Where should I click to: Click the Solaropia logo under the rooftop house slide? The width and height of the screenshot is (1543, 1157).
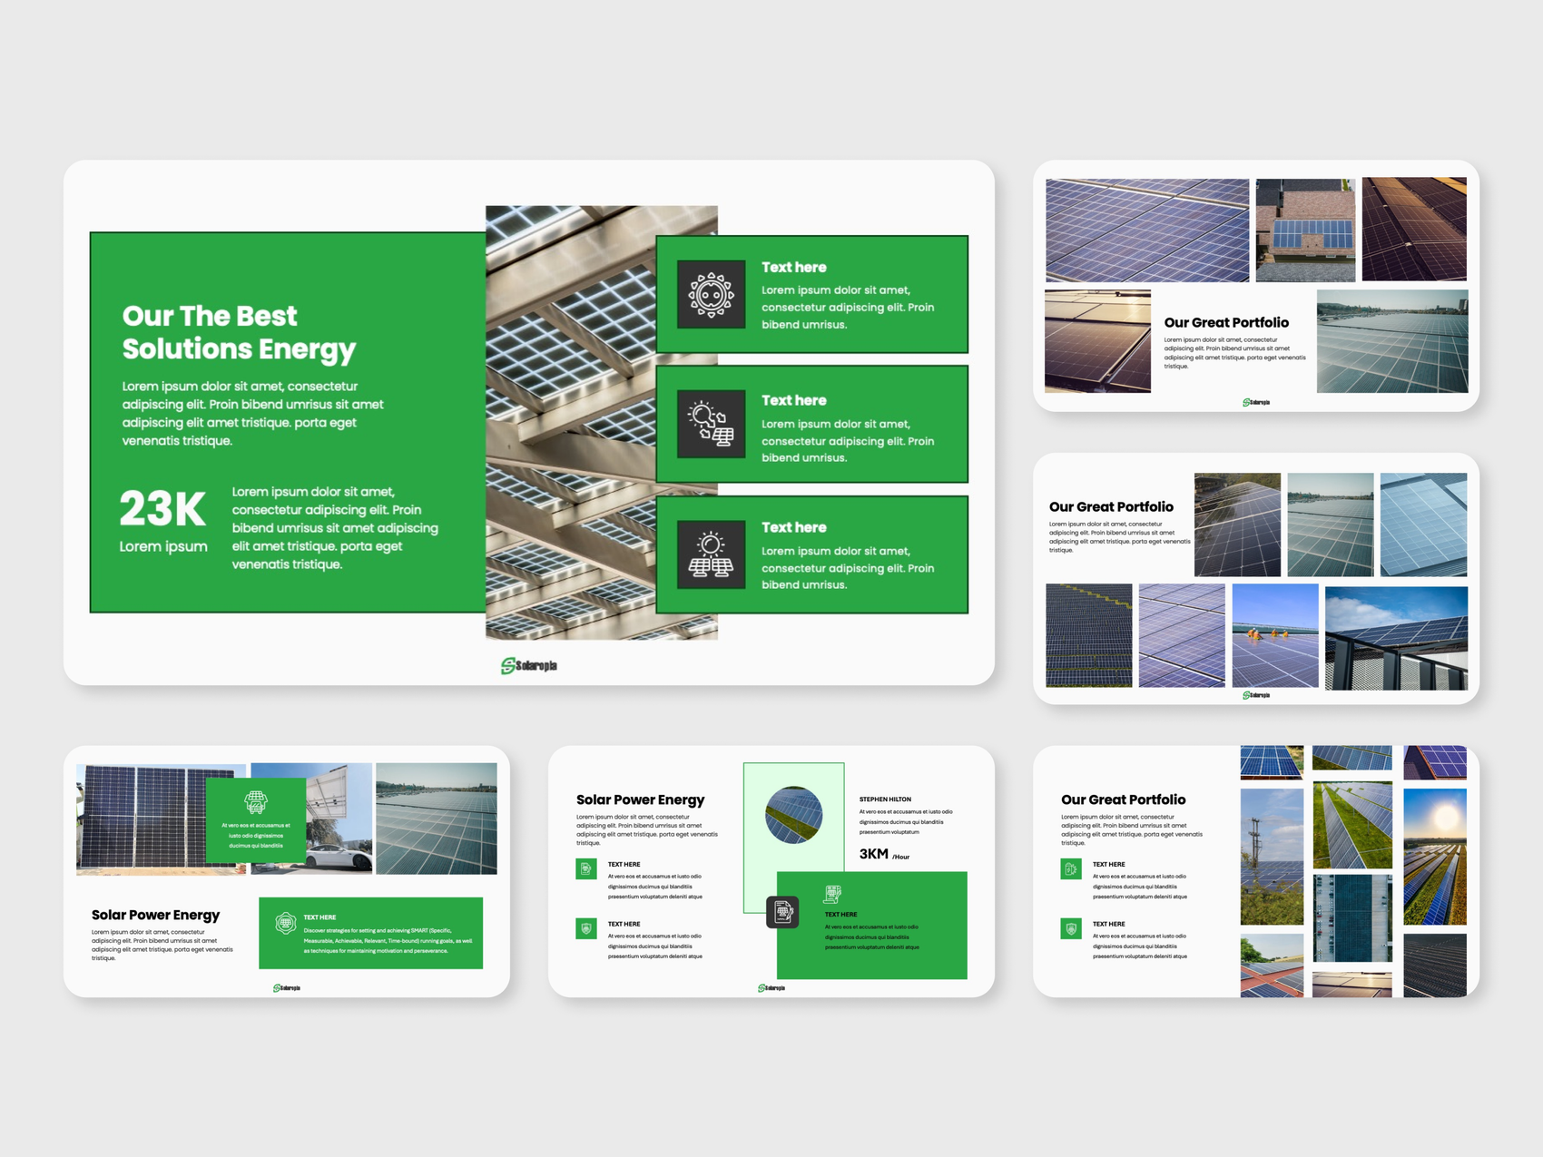(1256, 402)
